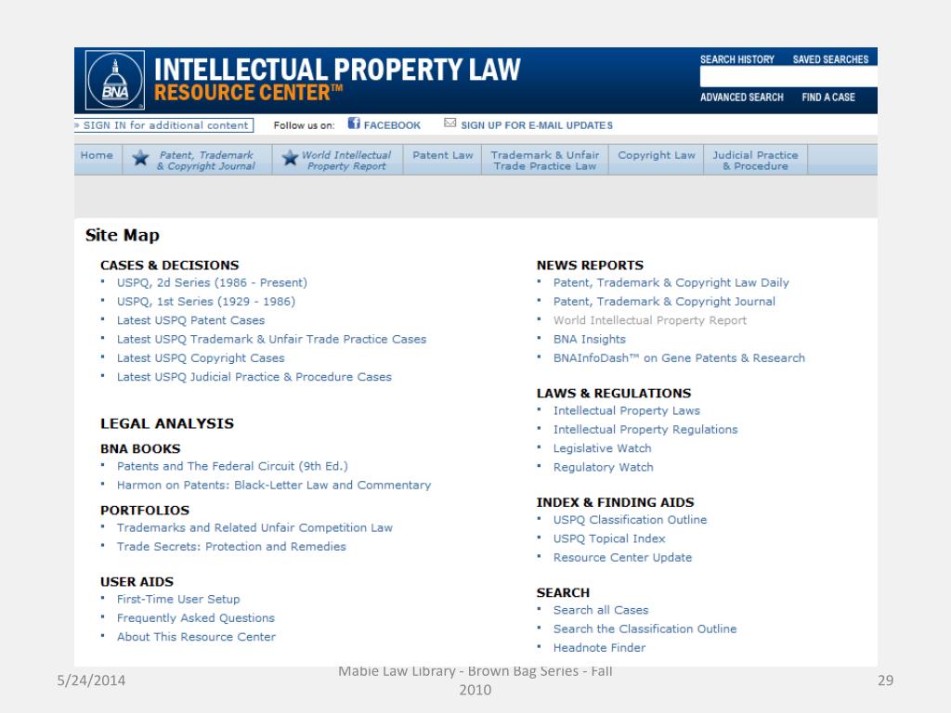Image resolution: width=951 pixels, height=713 pixels.
Task: Click the slide date 5/24/2014
Action: (91, 681)
